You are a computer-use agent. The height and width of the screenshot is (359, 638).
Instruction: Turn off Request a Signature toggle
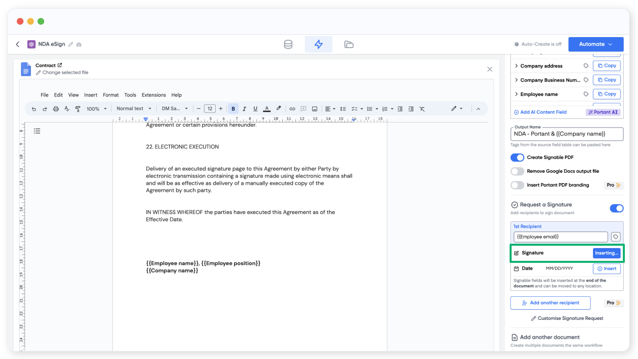coord(616,208)
